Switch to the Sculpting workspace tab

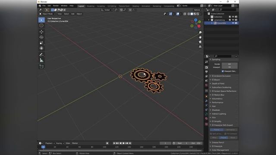pyautogui.click(x=101, y=6)
